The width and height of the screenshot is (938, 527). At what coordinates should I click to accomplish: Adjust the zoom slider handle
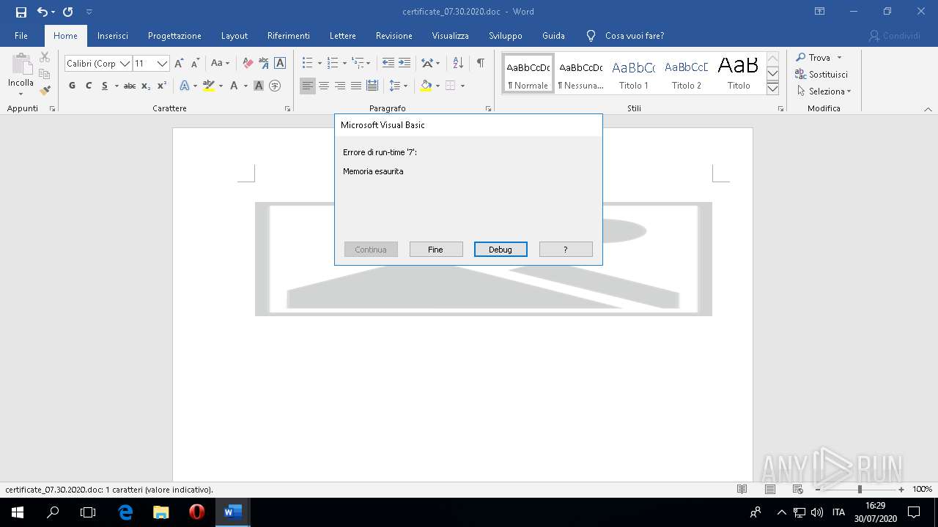click(x=860, y=489)
